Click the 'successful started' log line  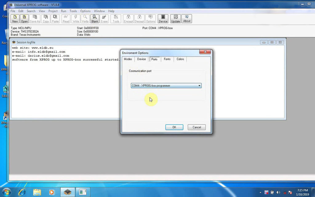[x=66, y=60]
